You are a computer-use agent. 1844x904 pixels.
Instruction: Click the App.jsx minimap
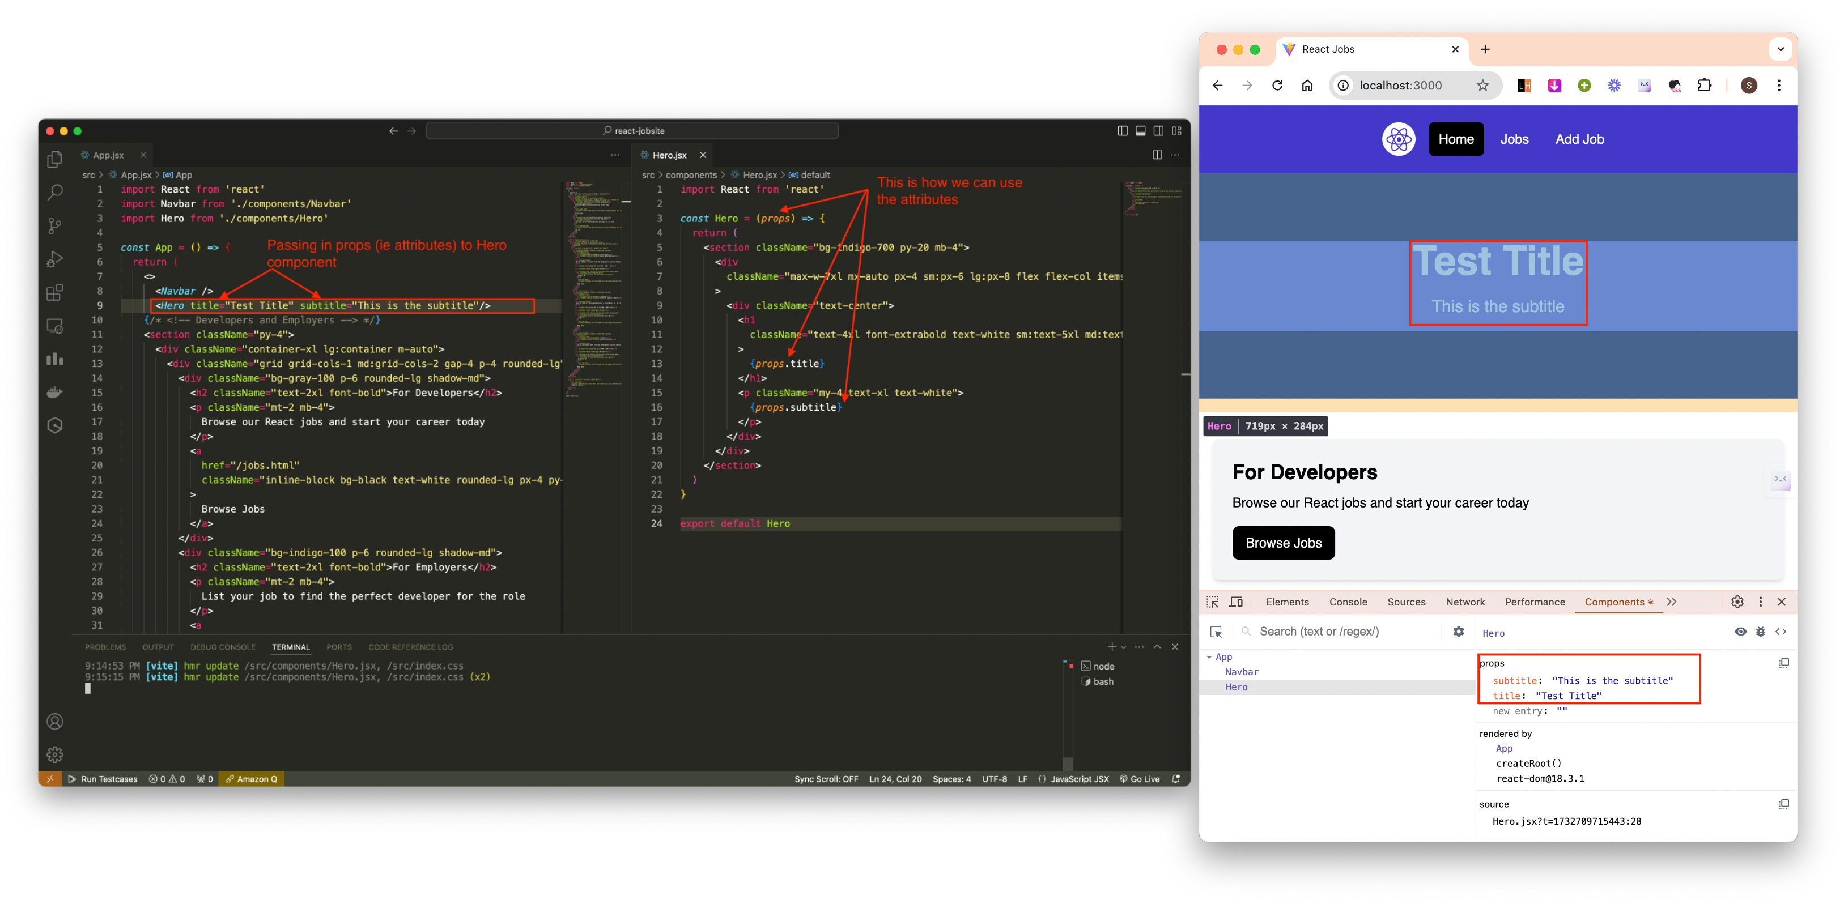coord(593,289)
